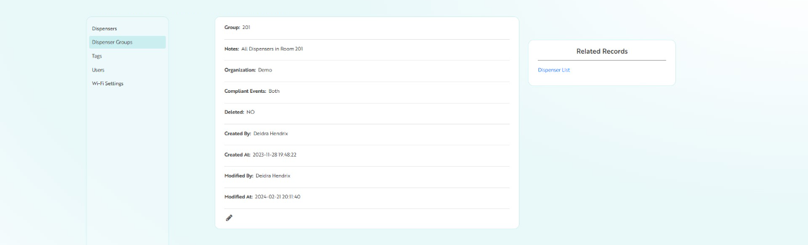Screen dimensions: 808x245
Task: Click the Created At timestamp 2023-11-28 19:48:22
Action: click(x=275, y=155)
